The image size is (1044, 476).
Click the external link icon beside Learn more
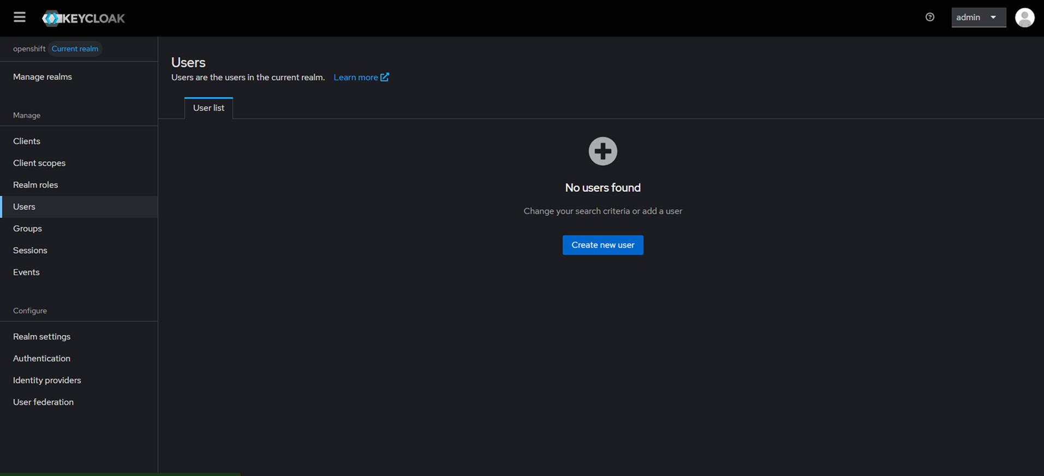385,77
